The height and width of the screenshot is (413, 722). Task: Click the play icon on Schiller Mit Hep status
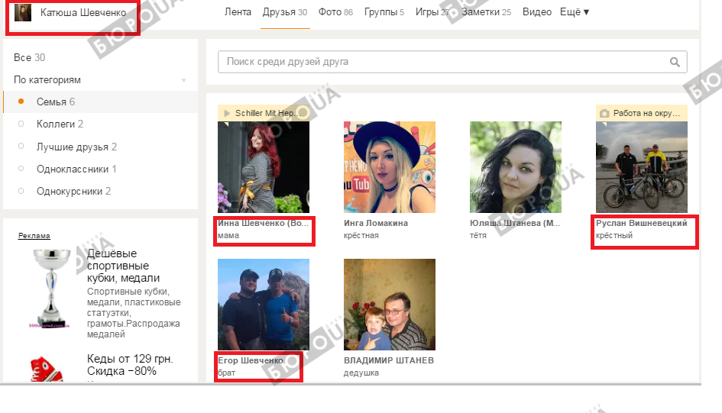(226, 113)
